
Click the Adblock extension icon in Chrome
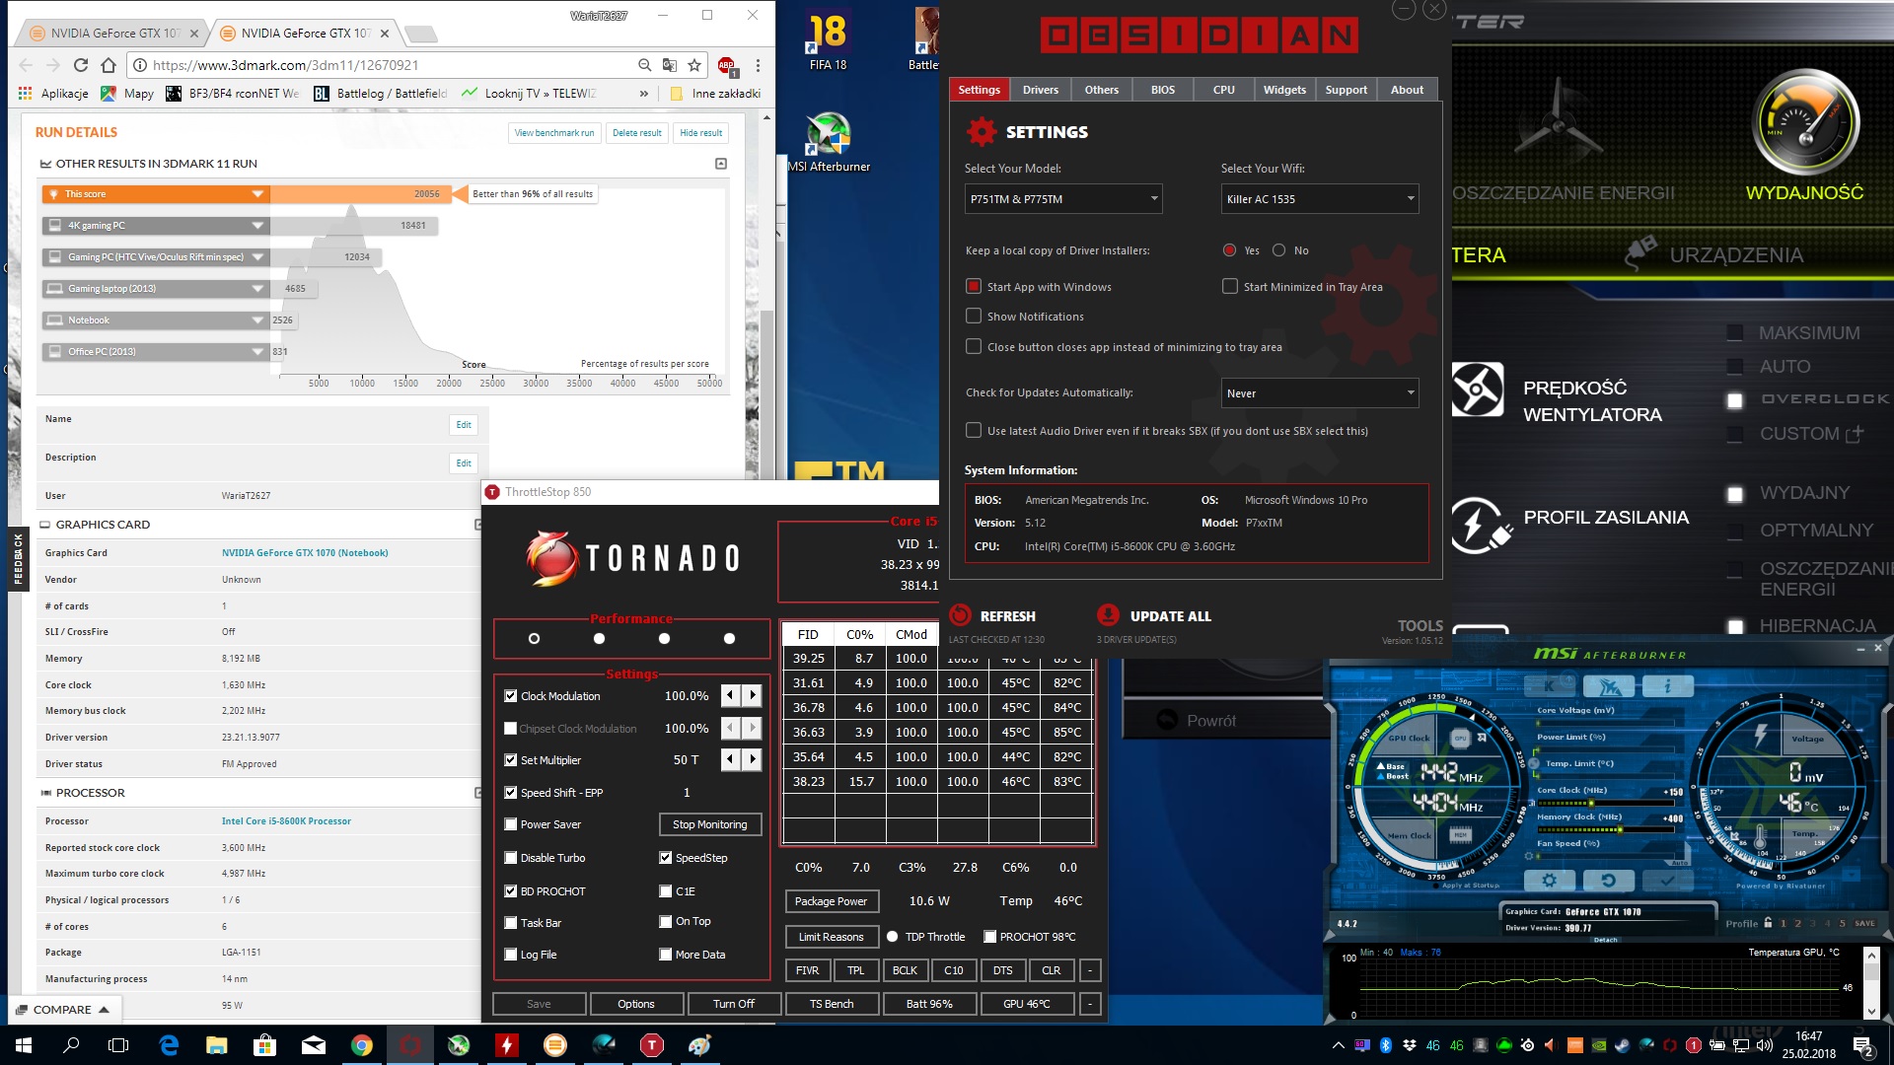[x=727, y=65]
